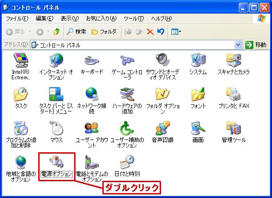Expand the back button history arrow
This screenshot has height=198, width=272.
click(30, 32)
